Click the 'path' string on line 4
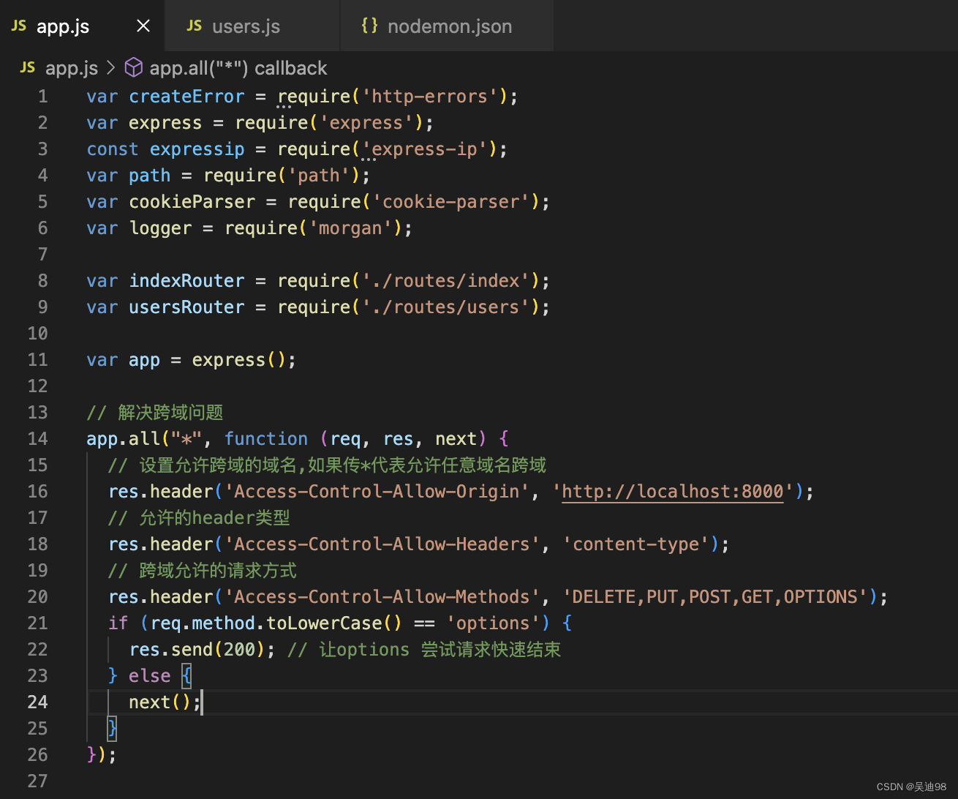The height and width of the screenshot is (799, 958). pos(319,176)
